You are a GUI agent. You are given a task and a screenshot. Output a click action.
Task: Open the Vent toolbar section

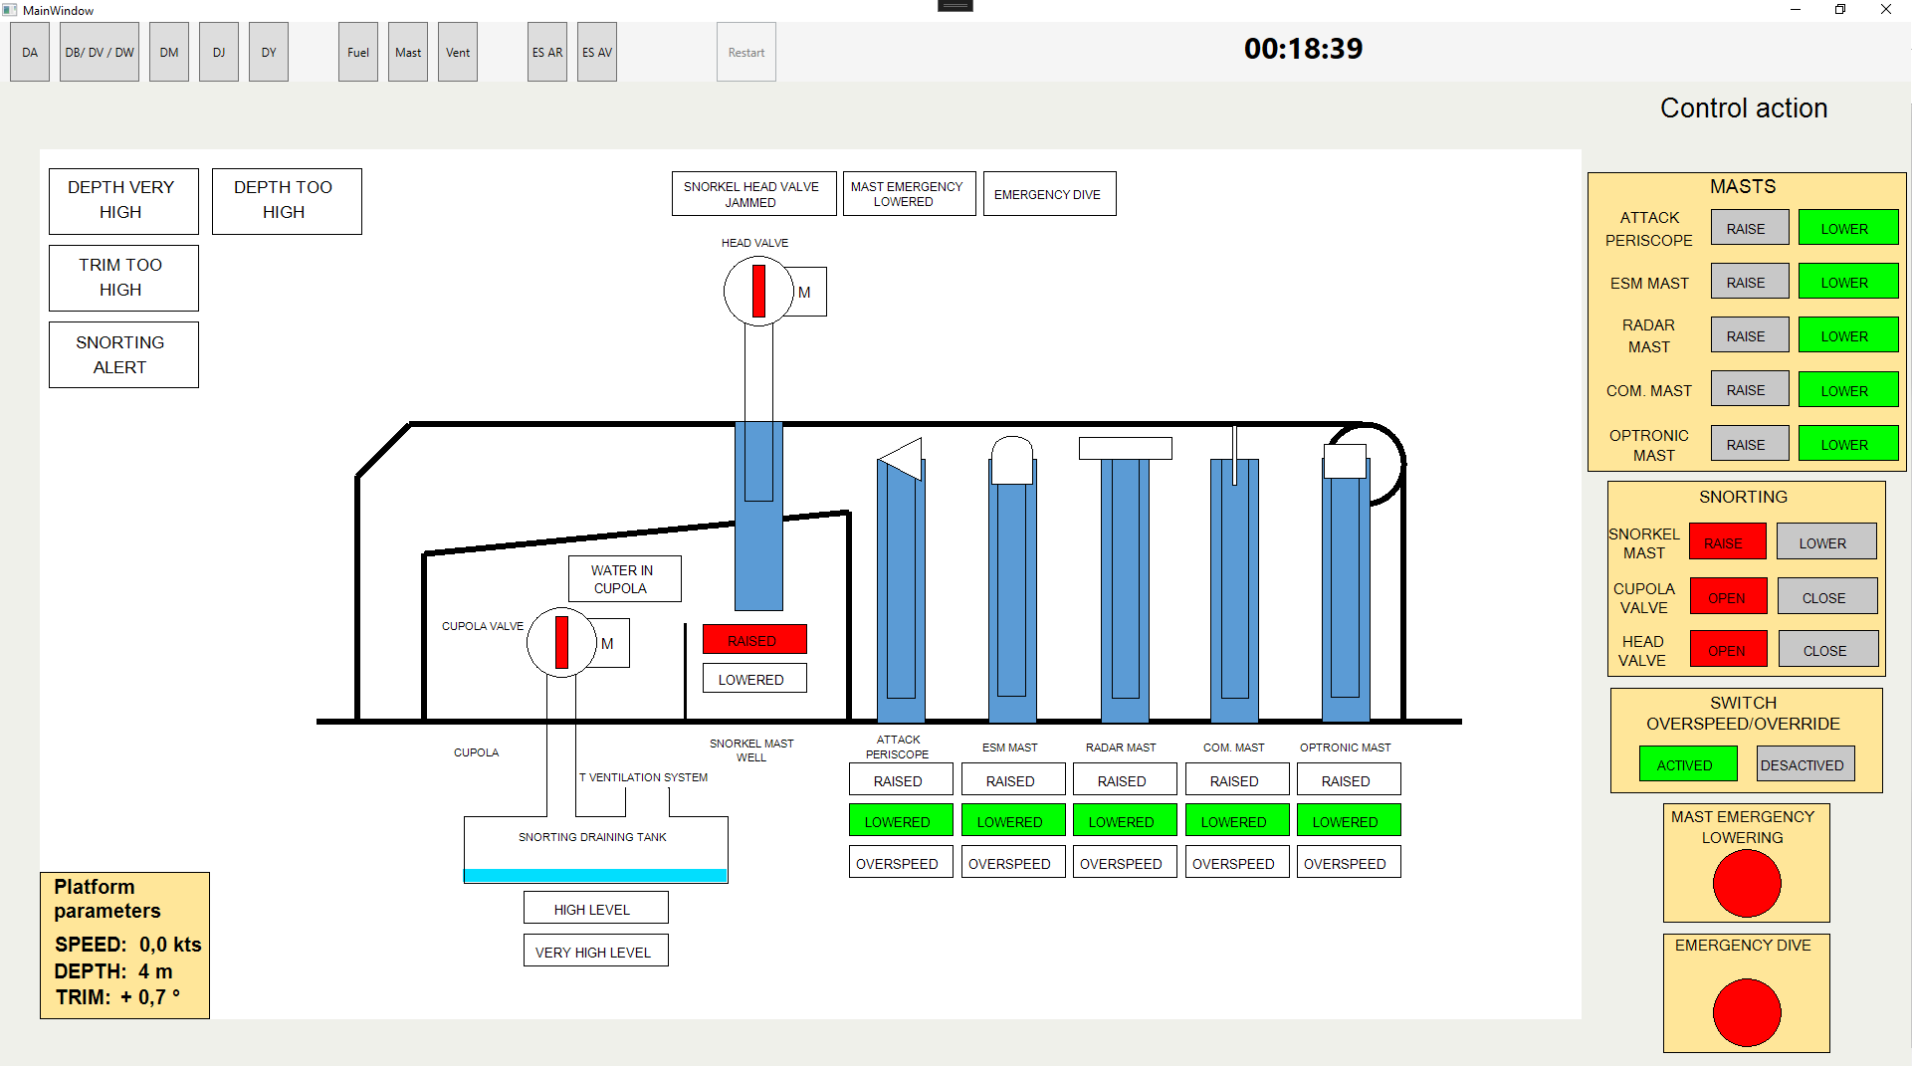pyautogui.click(x=458, y=53)
